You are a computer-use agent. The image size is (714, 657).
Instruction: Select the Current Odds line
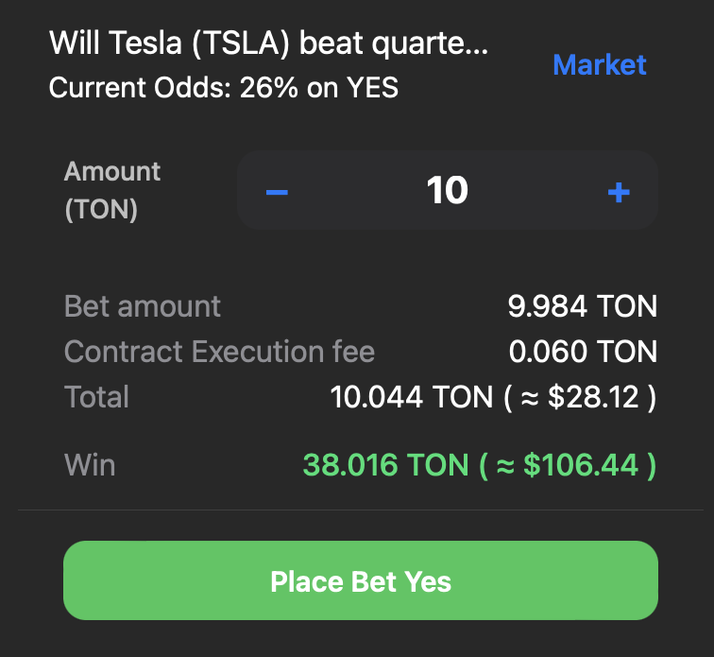coord(223,88)
